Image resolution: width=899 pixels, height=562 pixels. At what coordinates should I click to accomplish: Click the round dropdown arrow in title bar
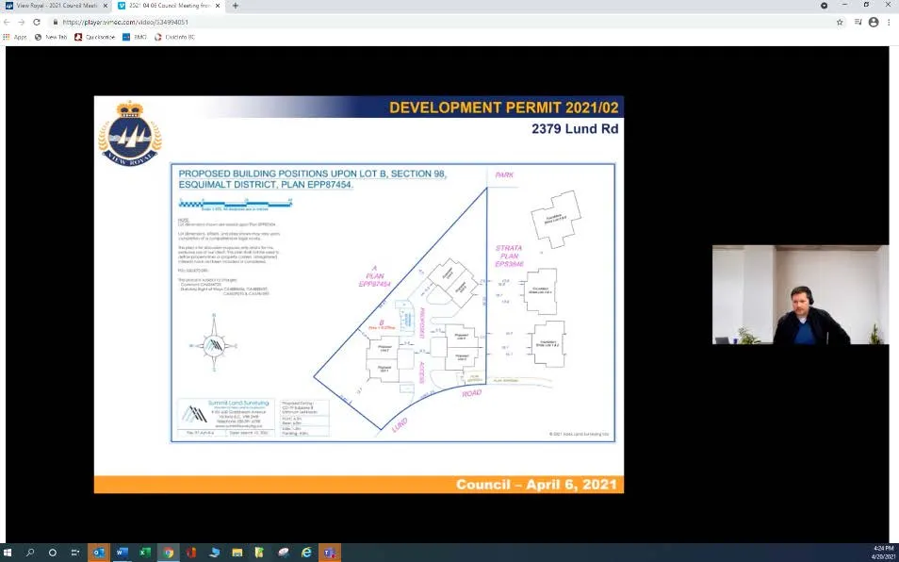[824, 5]
